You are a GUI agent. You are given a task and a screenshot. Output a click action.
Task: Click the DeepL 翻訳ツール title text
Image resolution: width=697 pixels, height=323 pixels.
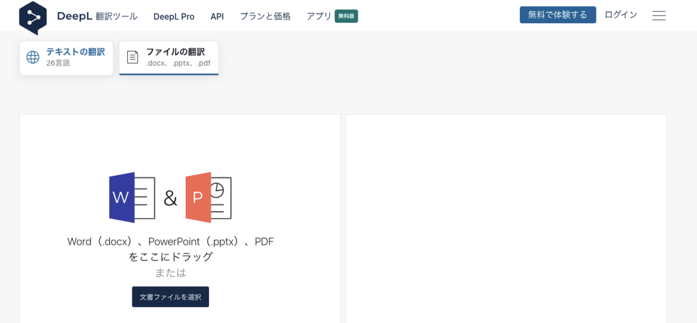click(97, 16)
